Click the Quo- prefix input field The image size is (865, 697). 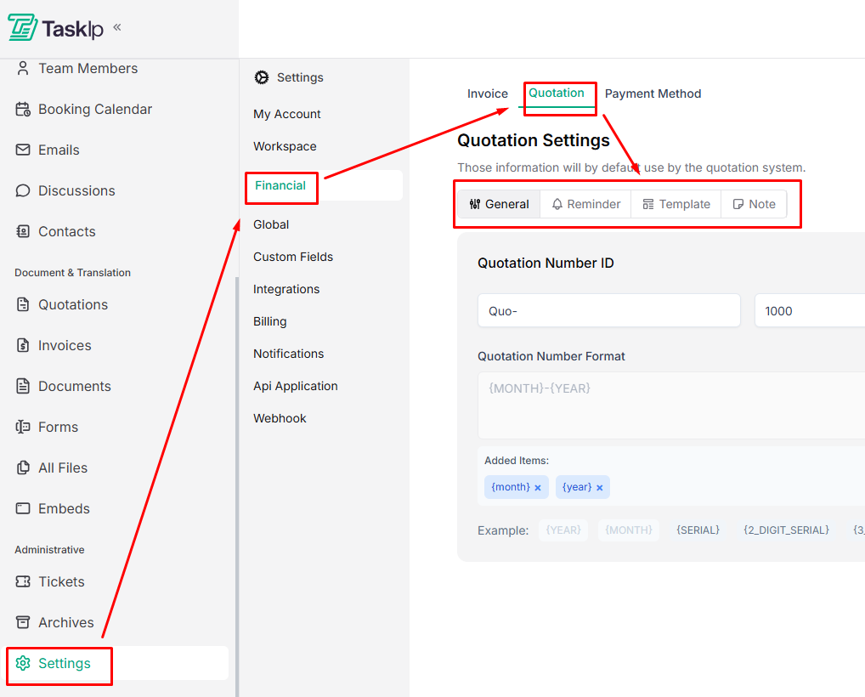[x=608, y=310]
